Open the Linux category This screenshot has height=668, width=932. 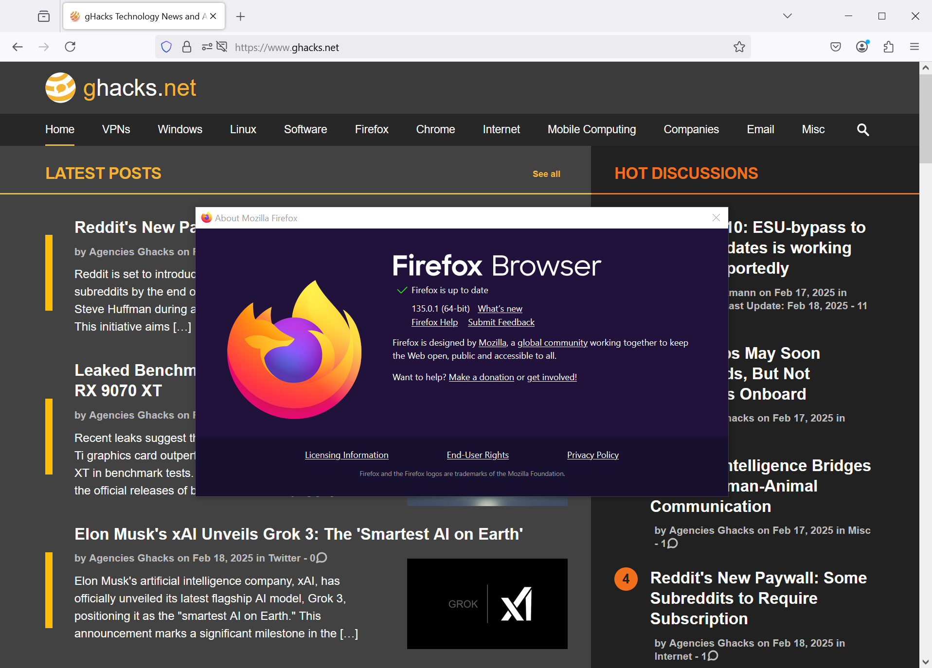pos(243,129)
